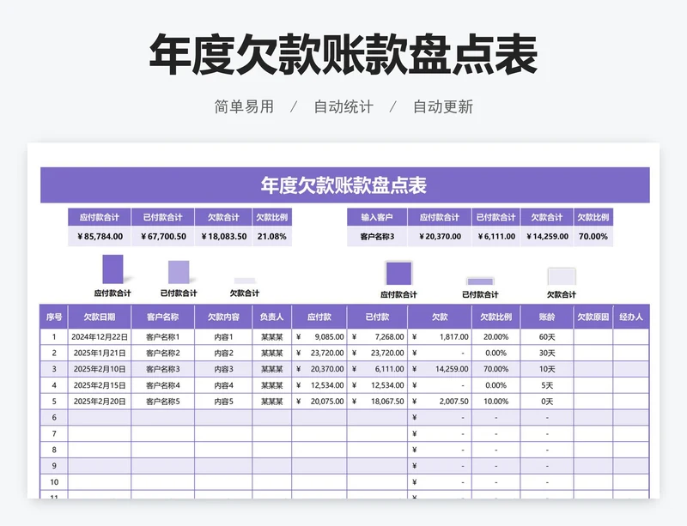
Task: Select the 客户名称3 customer input cell
Action: [377, 237]
